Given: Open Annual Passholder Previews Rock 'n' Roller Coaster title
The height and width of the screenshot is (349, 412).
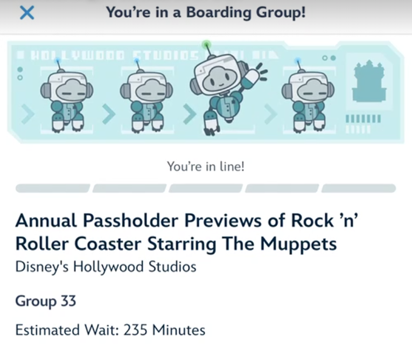Looking at the screenshot, I should pos(187,232).
